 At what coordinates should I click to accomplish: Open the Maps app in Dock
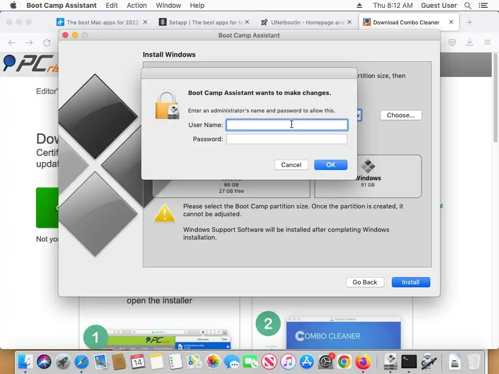pos(194,362)
